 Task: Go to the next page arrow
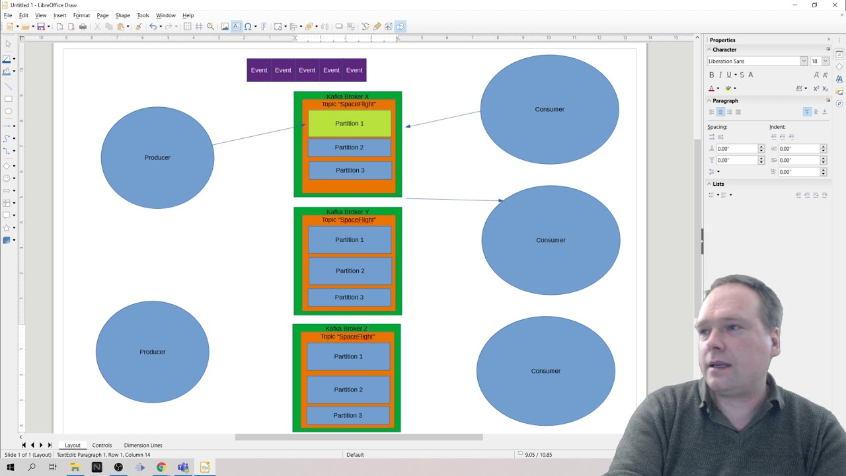[x=41, y=446]
